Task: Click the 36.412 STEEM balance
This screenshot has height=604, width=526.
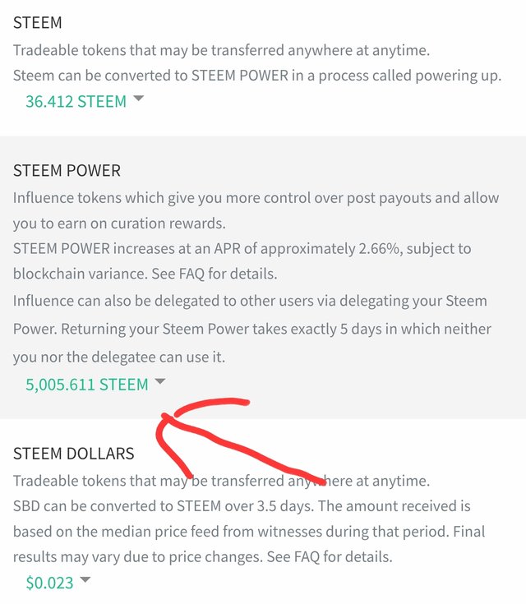Action: pyautogui.click(x=76, y=102)
